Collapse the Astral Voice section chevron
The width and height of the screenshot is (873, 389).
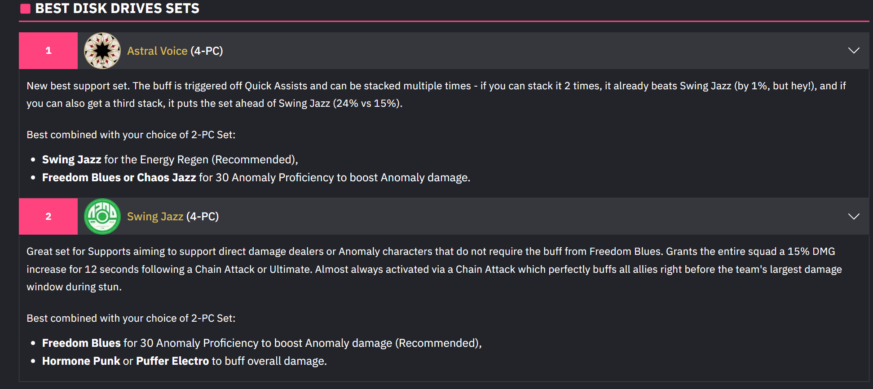[854, 51]
